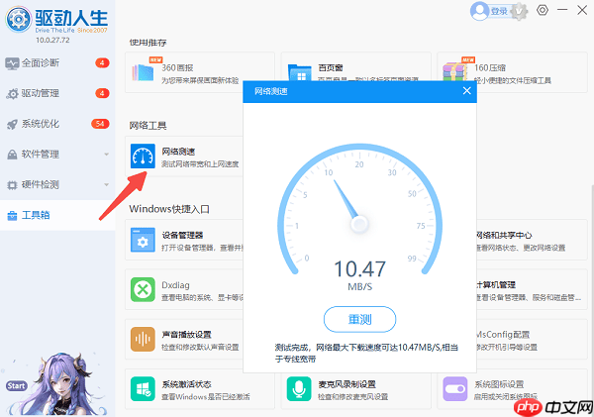This screenshot has width=594, height=417.
Task: Open 计算机管理 shortcut
Action: coord(531,289)
